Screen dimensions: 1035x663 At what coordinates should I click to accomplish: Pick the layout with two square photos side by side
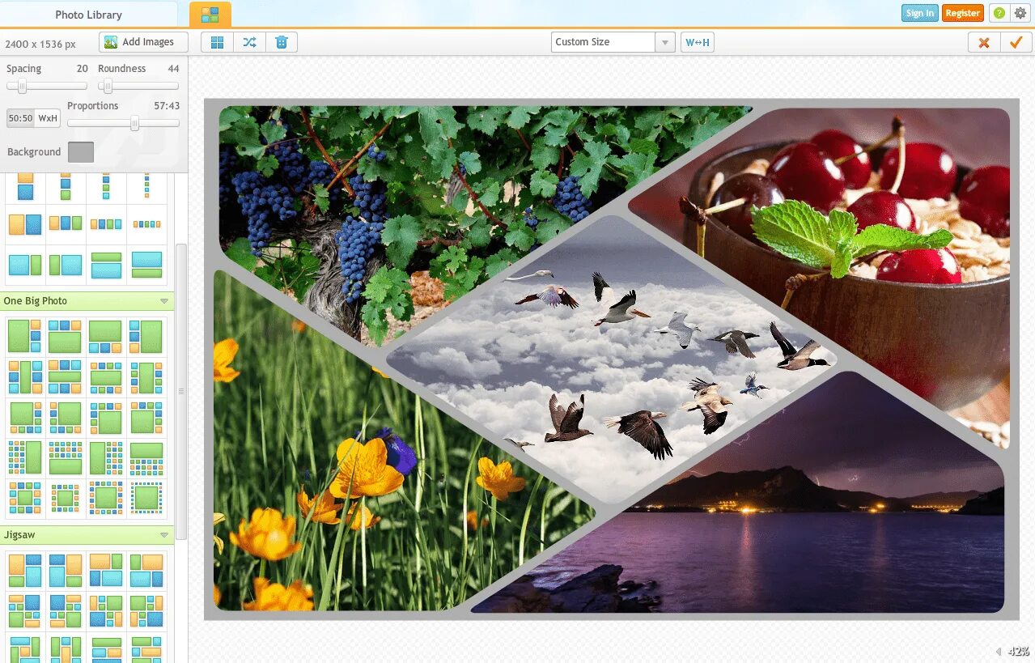tap(25, 224)
